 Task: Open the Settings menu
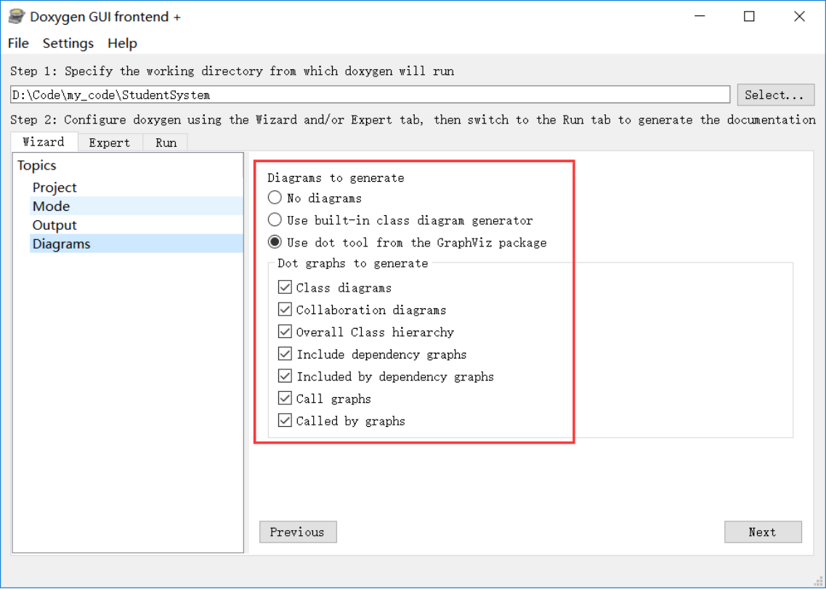tap(68, 43)
